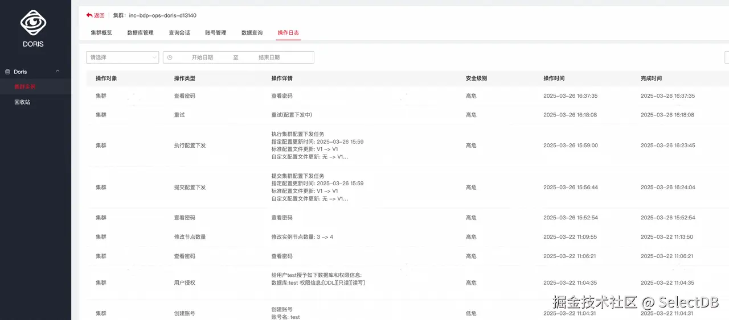Screen dimensions: 729x320
Task: Click the calendar icon in date range
Action: 170,57
